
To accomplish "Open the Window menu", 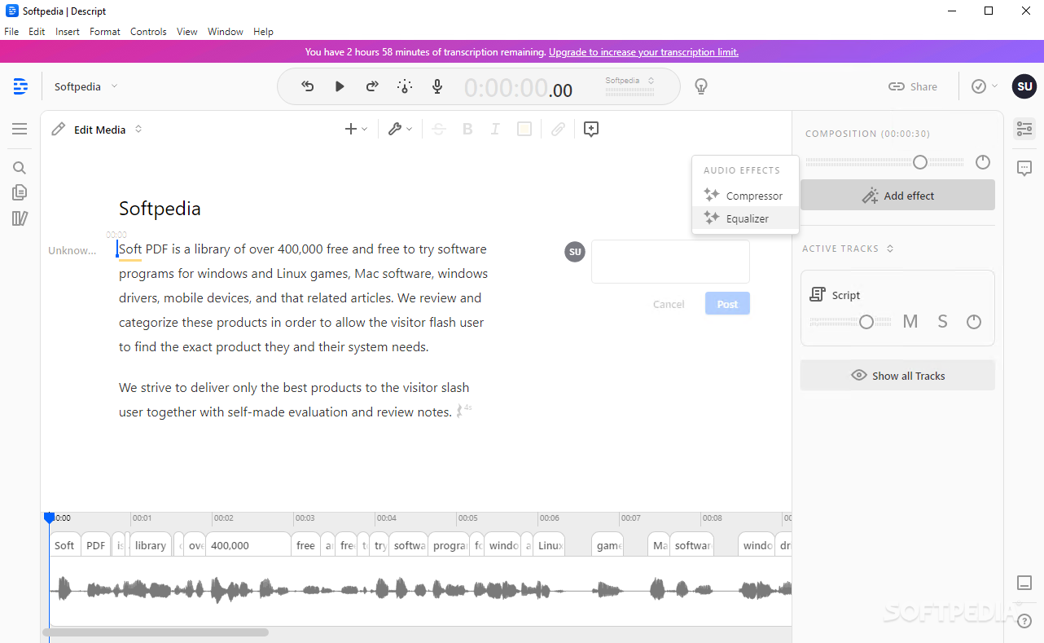I will [226, 32].
